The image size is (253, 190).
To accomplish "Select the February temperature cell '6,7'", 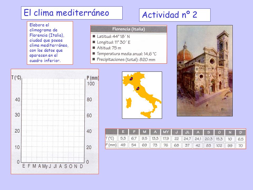I will click(134, 138).
